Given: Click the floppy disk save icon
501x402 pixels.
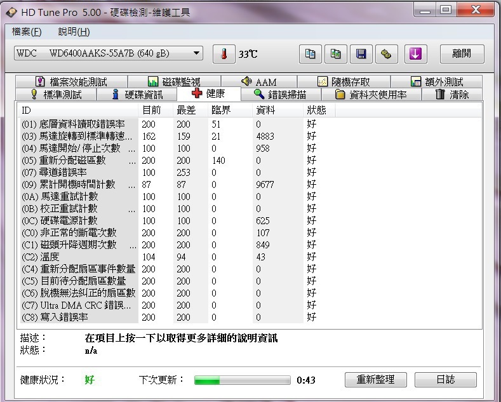Looking at the screenshot, I should (361, 54).
